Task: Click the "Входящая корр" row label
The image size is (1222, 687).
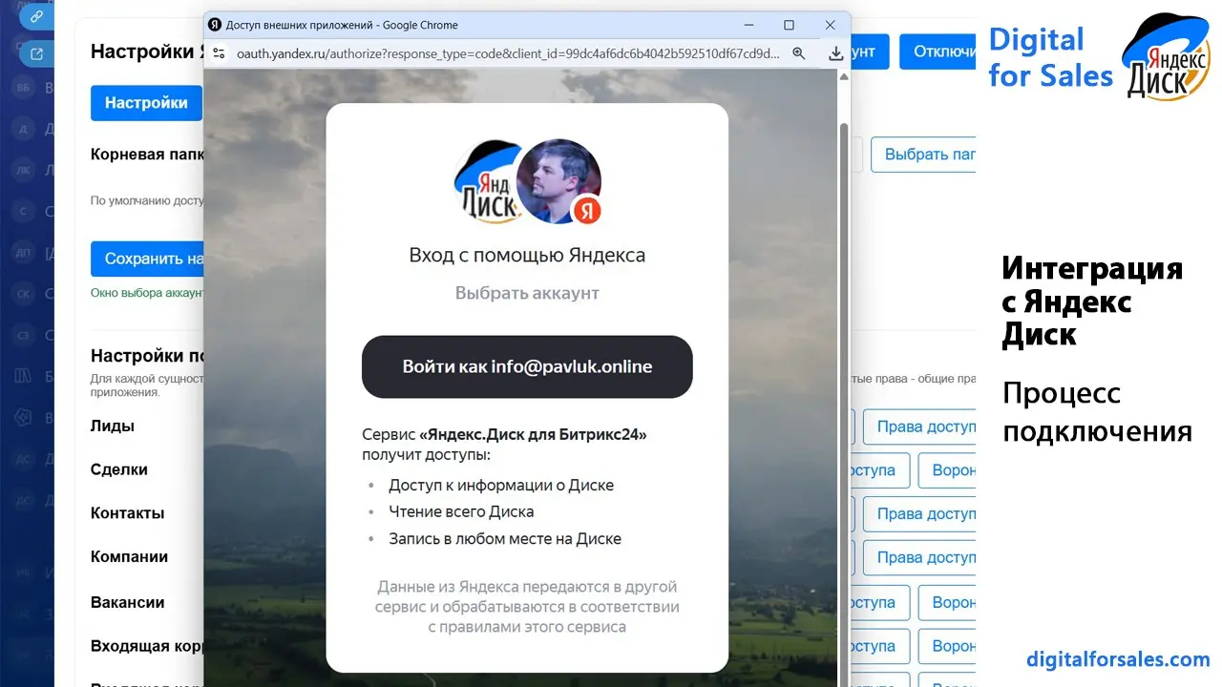Action: click(x=147, y=646)
